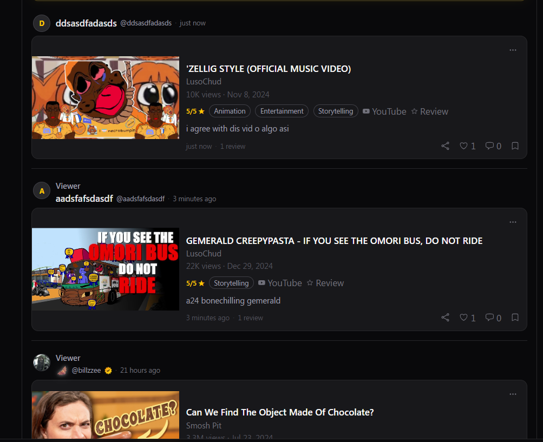Viewport: 543px width, 442px height.
Task: Click the YouTube source on 'ZELLIG STYLE review
Action: point(384,111)
